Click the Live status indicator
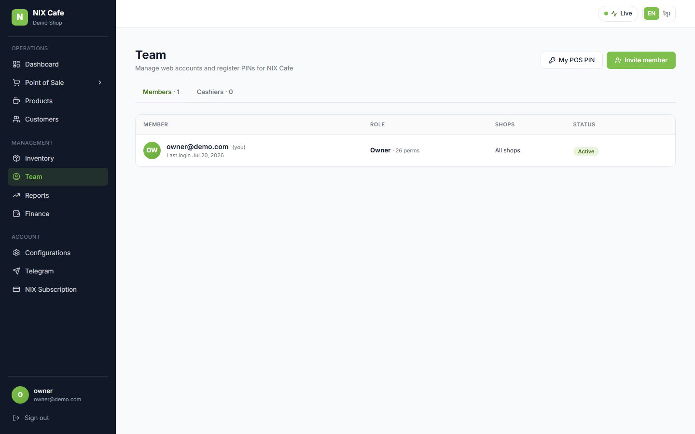This screenshot has width=695, height=434. pyautogui.click(x=618, y=14)
